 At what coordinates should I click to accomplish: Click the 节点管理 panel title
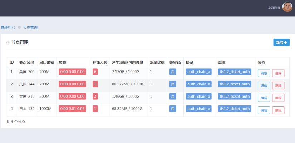click(20, 42)
